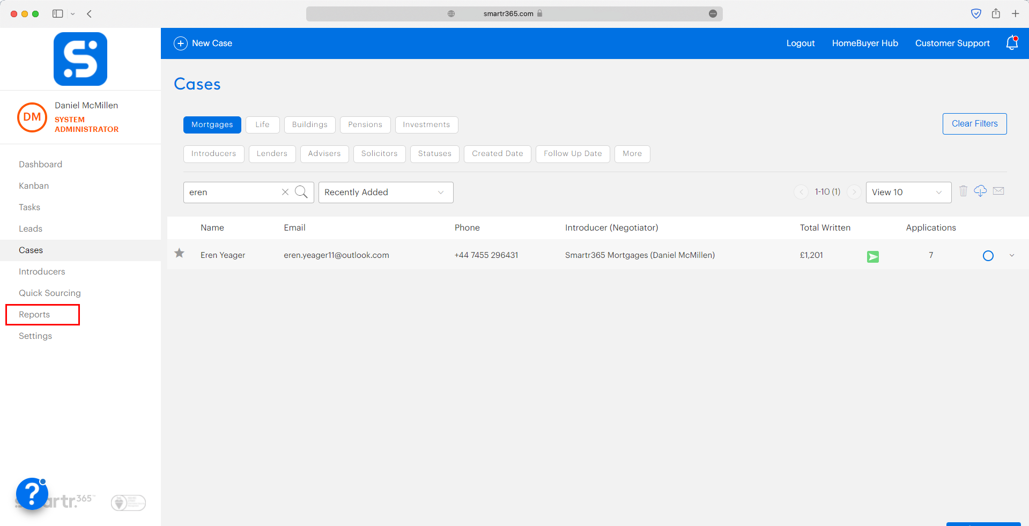1029x526 pixels.
Task: Open Tasks in the sidebar
Action: point(29,208)
